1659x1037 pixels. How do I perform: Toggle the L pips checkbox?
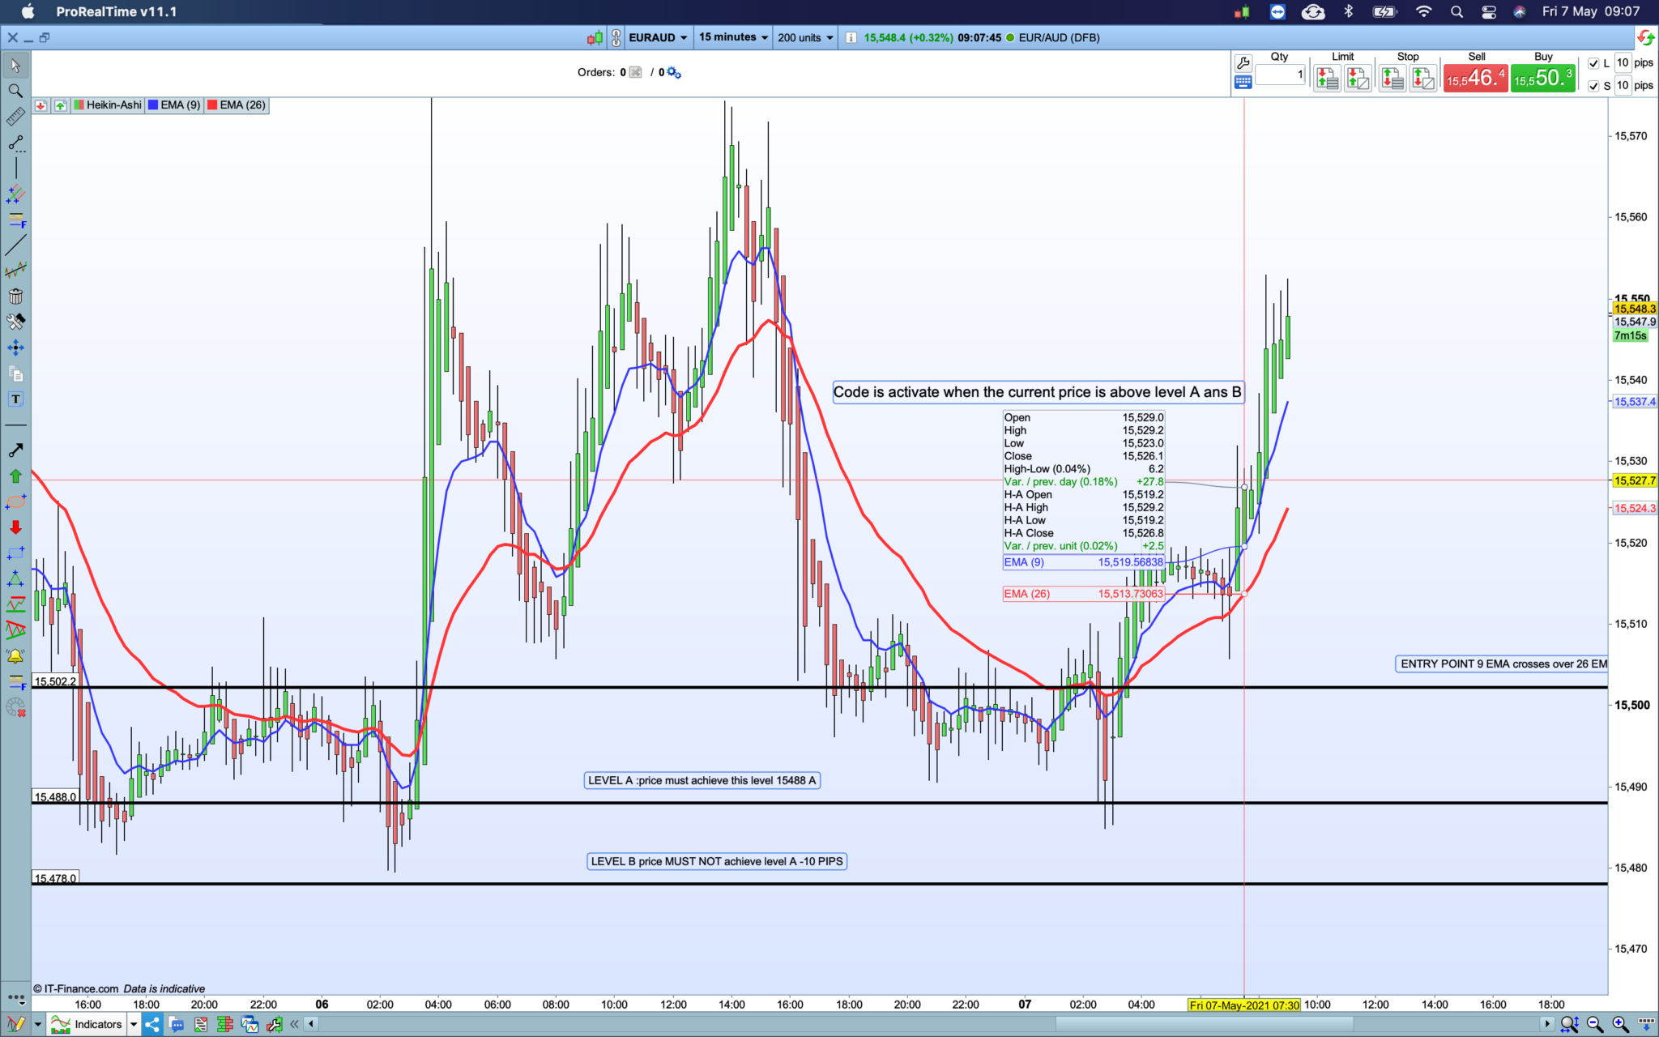point(1593,63)
